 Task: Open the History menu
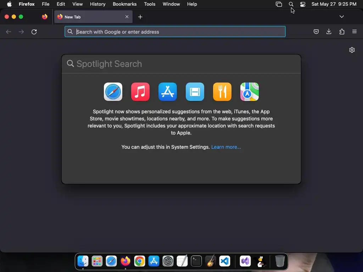coord(98,4)
